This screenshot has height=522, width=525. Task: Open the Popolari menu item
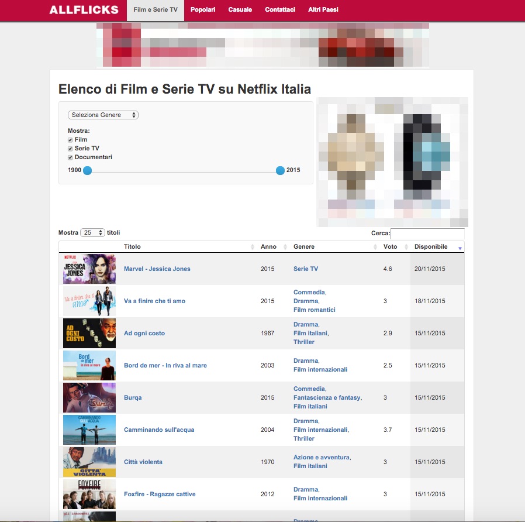click(x=203, y=10)
